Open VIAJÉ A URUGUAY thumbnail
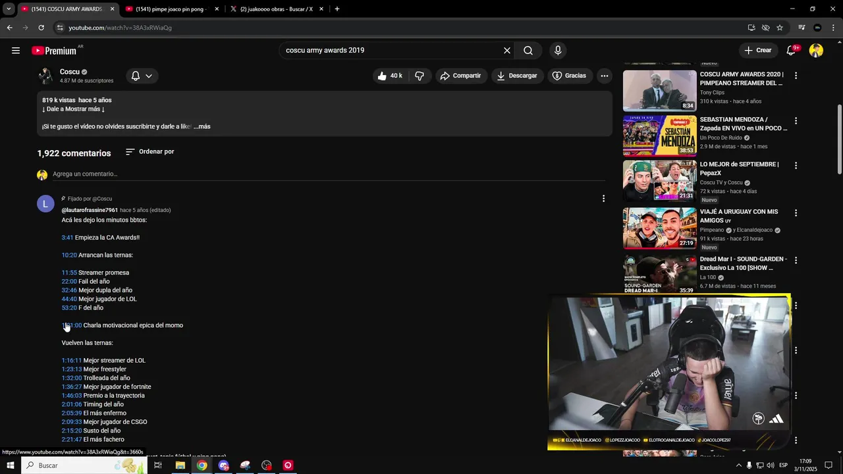 [x=659, y=228]
